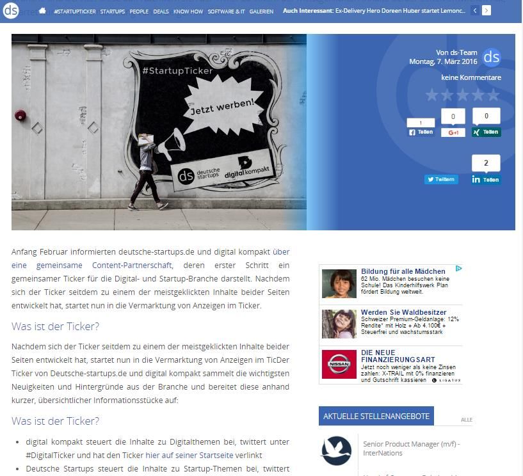Click the Facebook share count 1
This screenshot has width=523, height=476.
(421, 123)
